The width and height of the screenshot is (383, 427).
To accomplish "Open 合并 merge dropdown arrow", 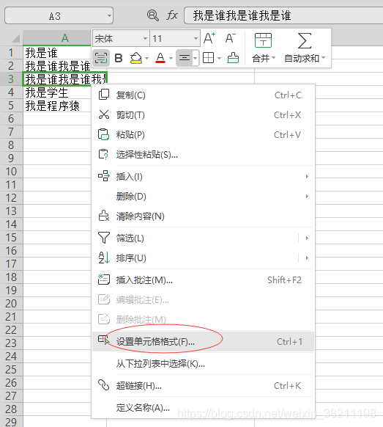I will coord(273,58).
